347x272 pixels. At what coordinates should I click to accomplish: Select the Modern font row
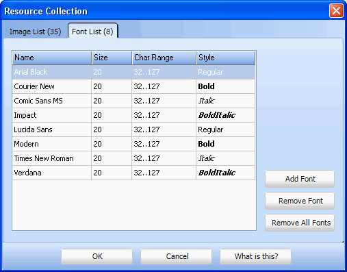point(133,144)
